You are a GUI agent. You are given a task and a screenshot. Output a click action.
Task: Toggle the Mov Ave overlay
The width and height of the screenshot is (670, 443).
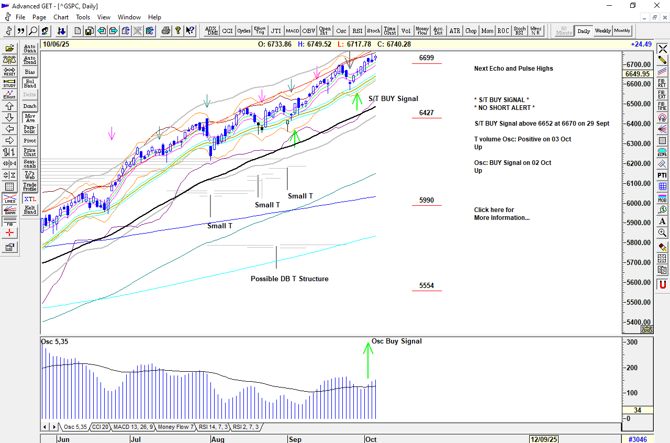click(30, 118)
